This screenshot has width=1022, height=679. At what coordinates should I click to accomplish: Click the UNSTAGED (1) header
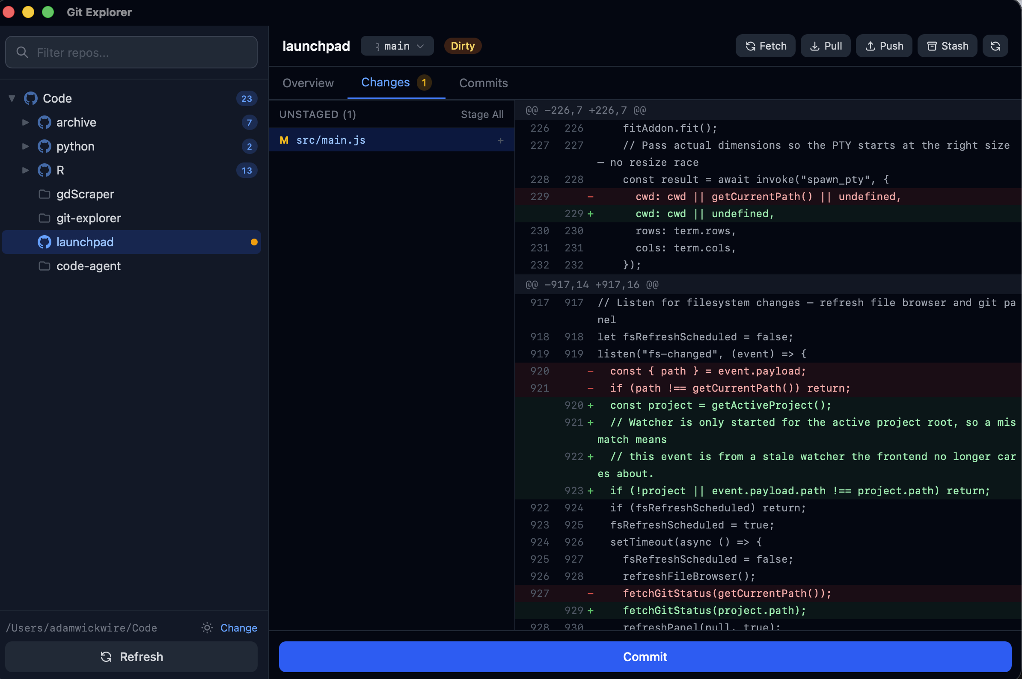click(318, 114)
